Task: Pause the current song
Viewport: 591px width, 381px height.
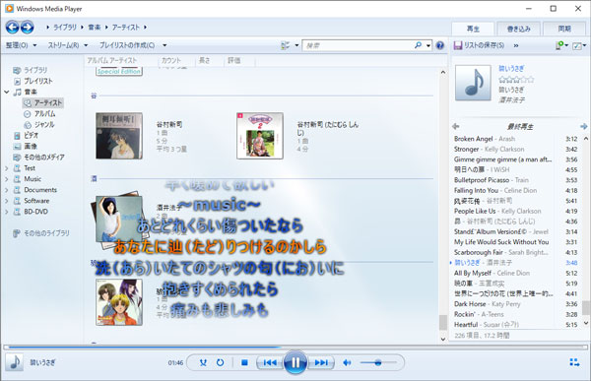Action: (x=295, y=362)
